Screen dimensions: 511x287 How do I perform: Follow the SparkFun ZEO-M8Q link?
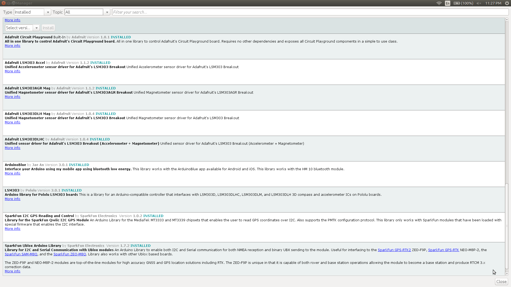(70, 254)
